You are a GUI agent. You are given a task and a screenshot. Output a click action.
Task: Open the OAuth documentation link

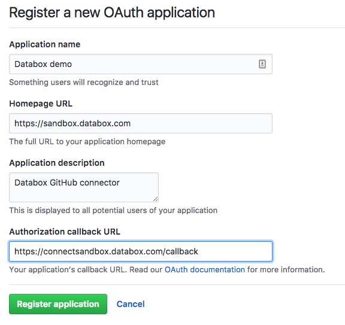pos(205,269)
